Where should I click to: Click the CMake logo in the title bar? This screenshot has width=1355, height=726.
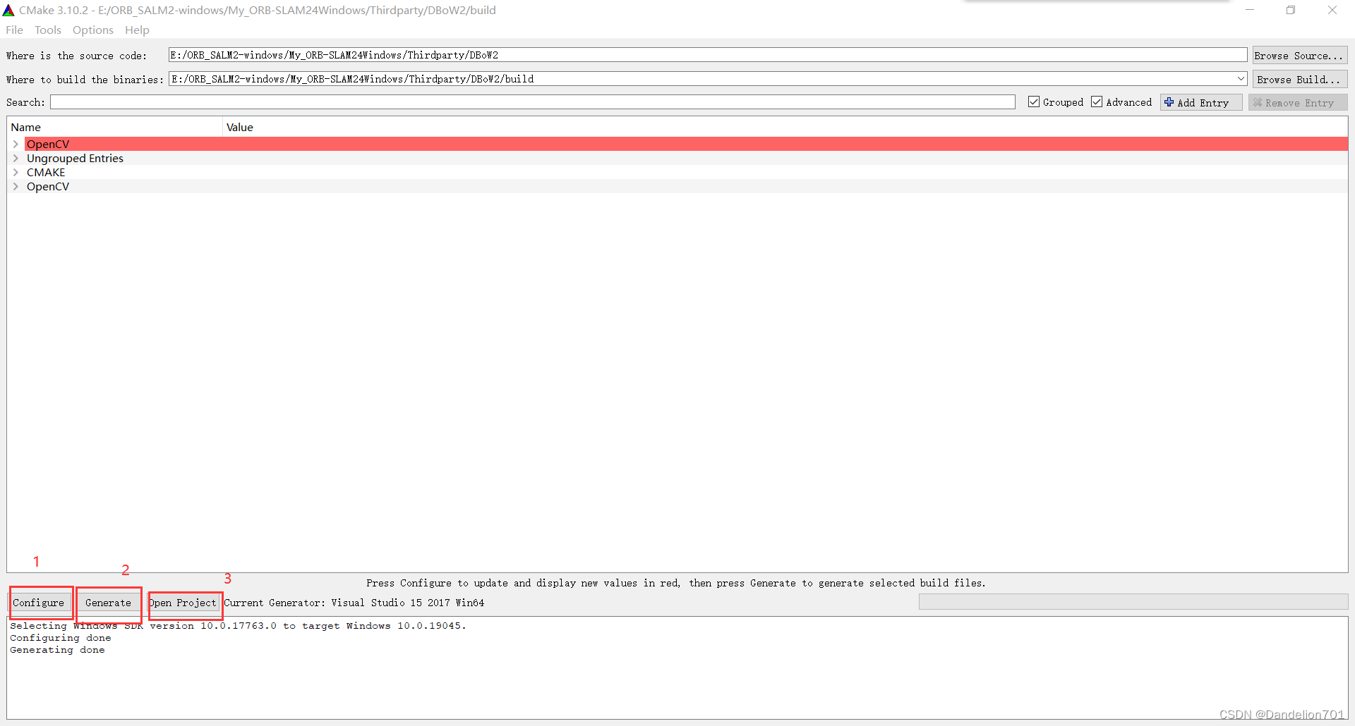tap(8, 10)
